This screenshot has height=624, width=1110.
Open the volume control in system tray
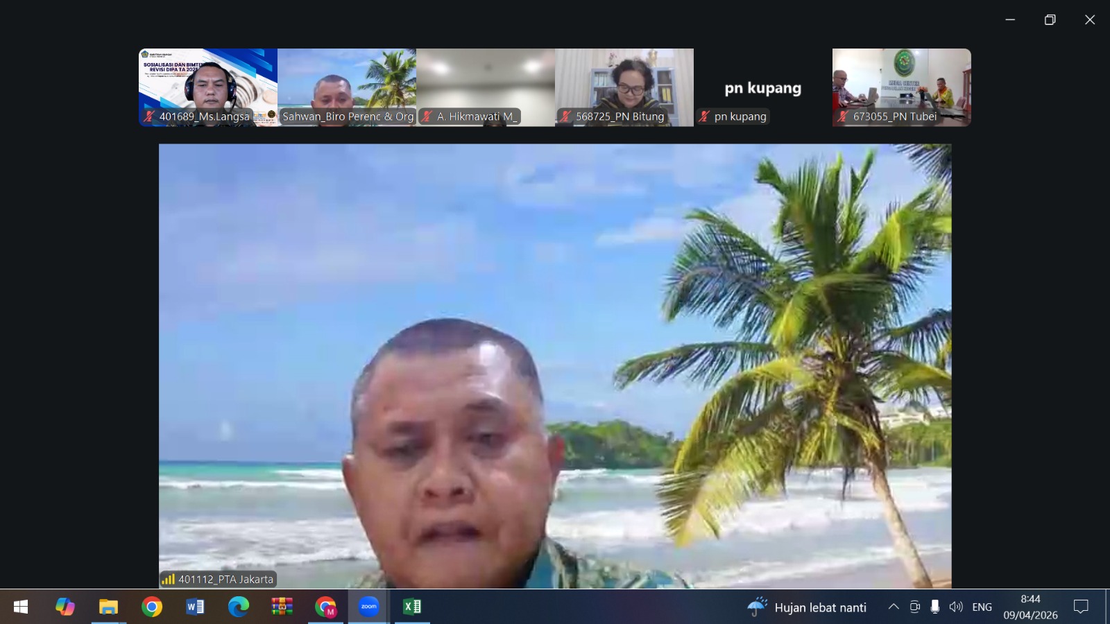(x=956, y=607)
